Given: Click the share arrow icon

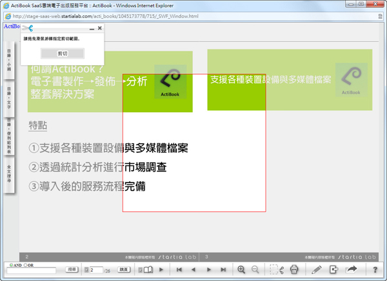Looking at the screenshot, I should click(352, 269).
